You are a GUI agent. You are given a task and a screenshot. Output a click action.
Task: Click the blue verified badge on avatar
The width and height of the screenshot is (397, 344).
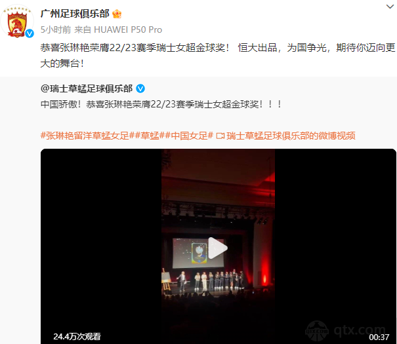(30, 33)
